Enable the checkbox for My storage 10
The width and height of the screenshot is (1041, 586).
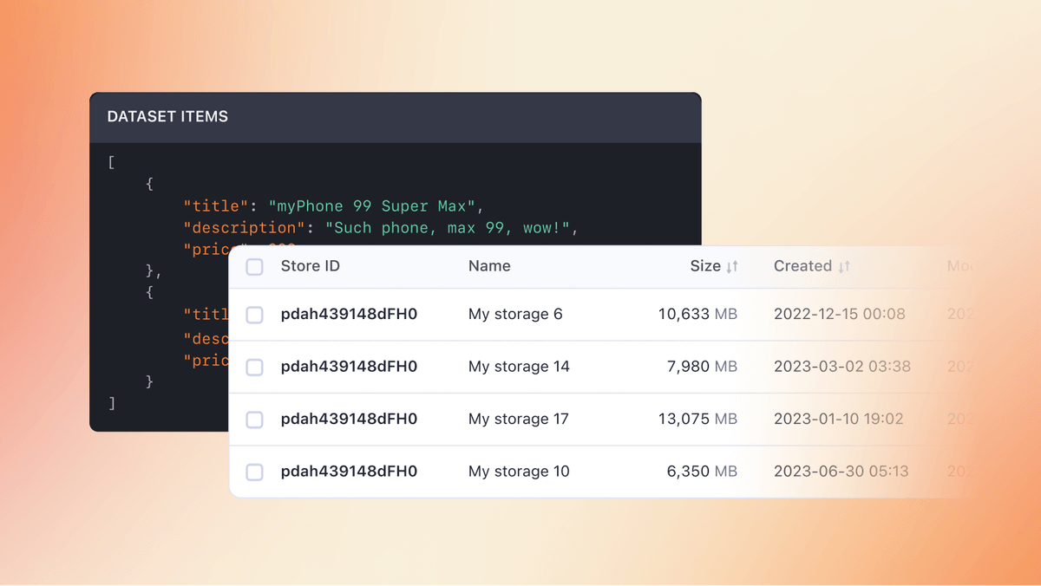pyautogui.click(x=254, y=472)
